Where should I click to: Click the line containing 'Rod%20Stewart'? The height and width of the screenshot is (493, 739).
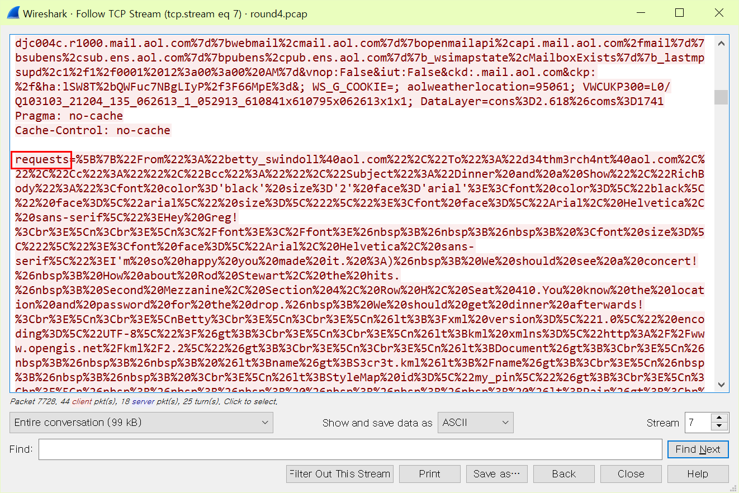pos(208,276)
